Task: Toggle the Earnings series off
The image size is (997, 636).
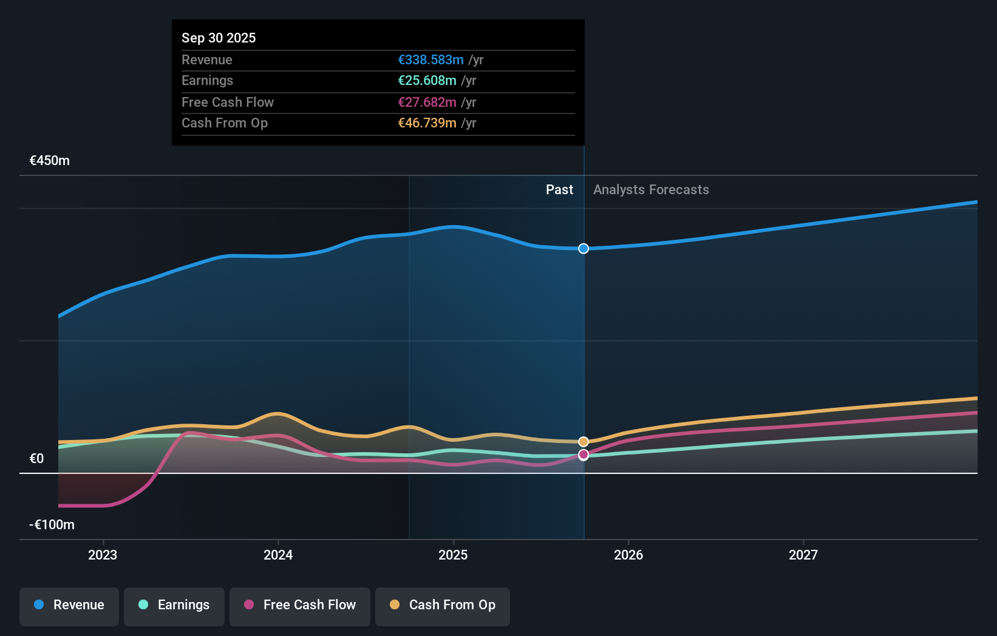Action: (x=174, y=606)
